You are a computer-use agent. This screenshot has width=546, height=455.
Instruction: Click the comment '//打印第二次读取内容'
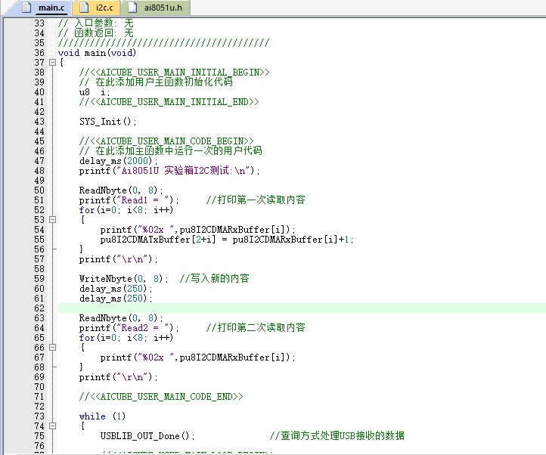[256, 328]
